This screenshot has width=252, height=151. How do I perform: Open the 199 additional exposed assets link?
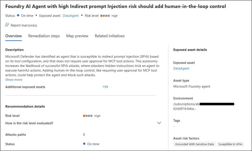tap(105, 87)
